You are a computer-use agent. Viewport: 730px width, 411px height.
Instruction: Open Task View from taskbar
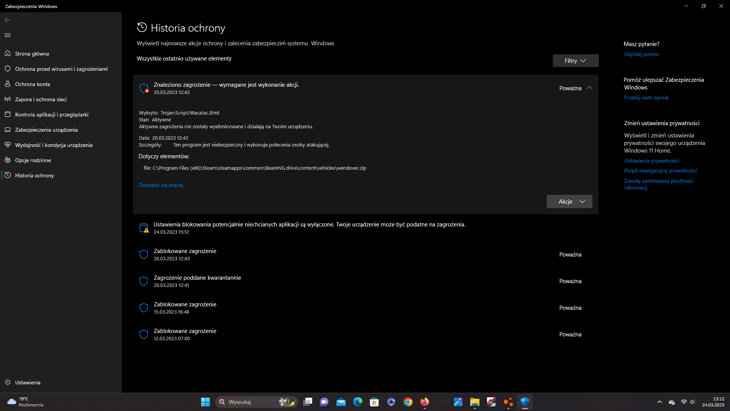[x=308, y=402]
